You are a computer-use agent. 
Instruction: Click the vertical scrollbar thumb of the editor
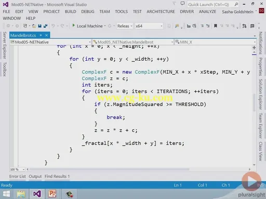tap(254, 102)
